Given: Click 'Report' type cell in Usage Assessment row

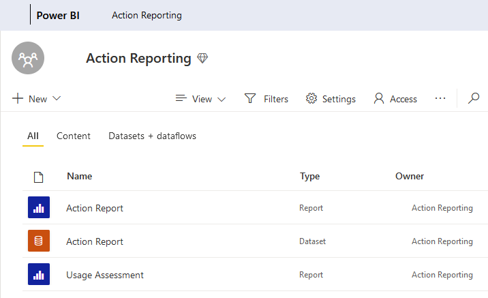Looking at the screenshot, I should click(311, 275).
